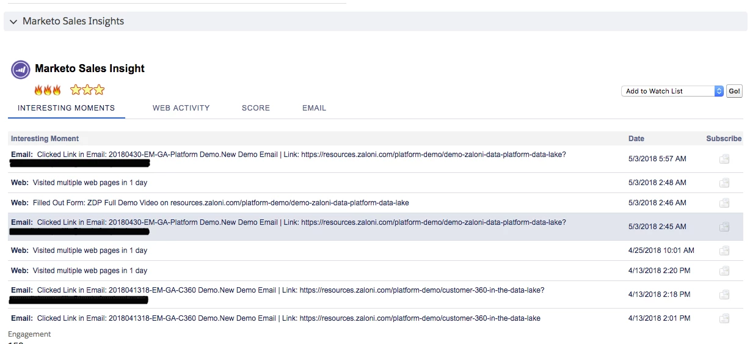This screenshot has height=344, width=750.
Task: Subscribe to the 4/25/2018 10:01 AM web moment
Action: point(724,251)
